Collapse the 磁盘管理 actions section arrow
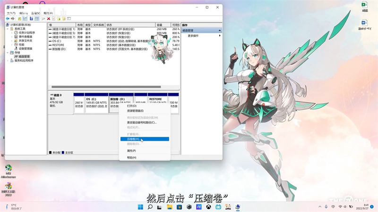Screen dimensions: 378x212 pos(220,31)
